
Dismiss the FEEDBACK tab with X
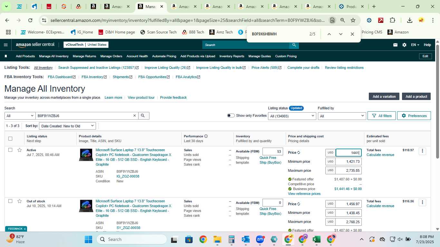[25, 229]
